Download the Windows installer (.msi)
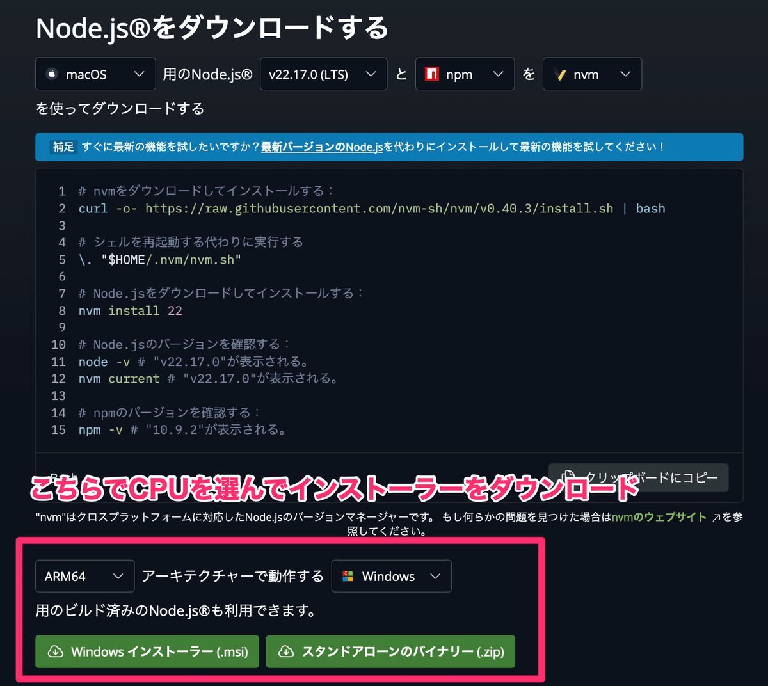 click(x=147, y=651)
